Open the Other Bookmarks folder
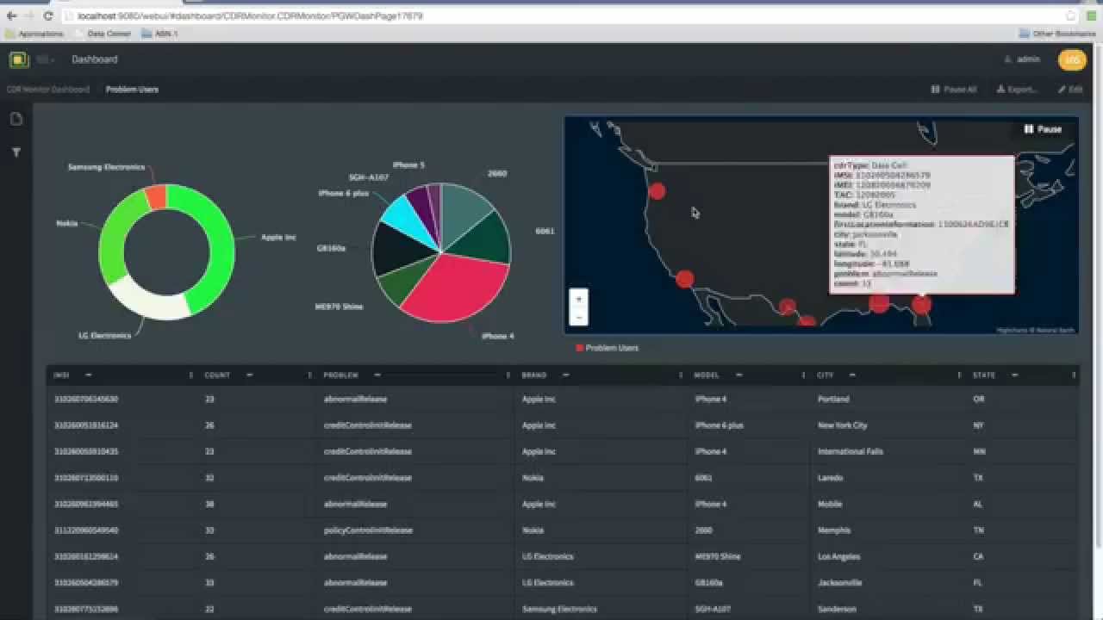 (x=1056, y=34)
